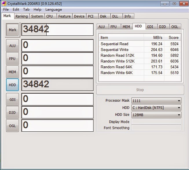Click the Mark benchmark button
The height and width of the screenshot is (170, 189).
click(12, 30)
